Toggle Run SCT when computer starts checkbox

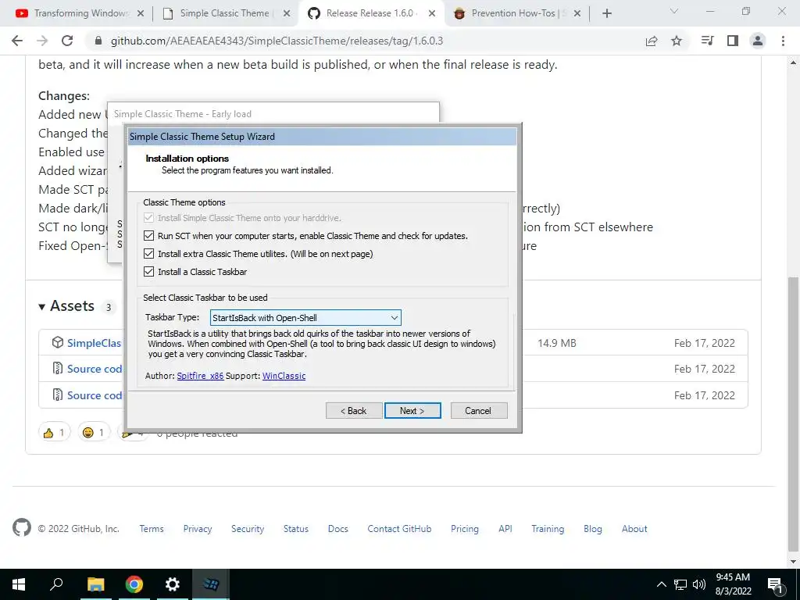click(148, 236)
